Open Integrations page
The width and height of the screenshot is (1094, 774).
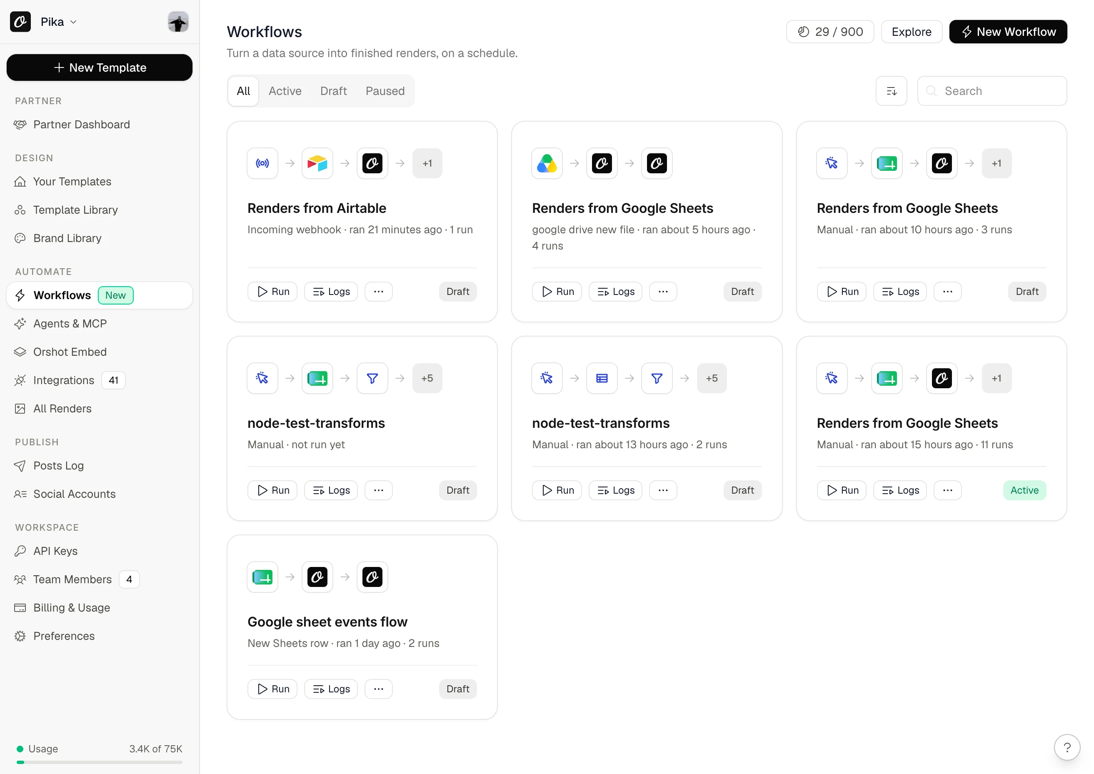[100, 380]
